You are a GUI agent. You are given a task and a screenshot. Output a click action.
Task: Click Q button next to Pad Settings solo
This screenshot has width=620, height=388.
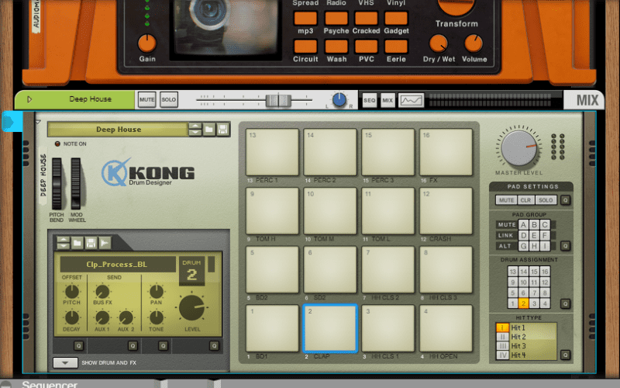click(x=566, y=200)
